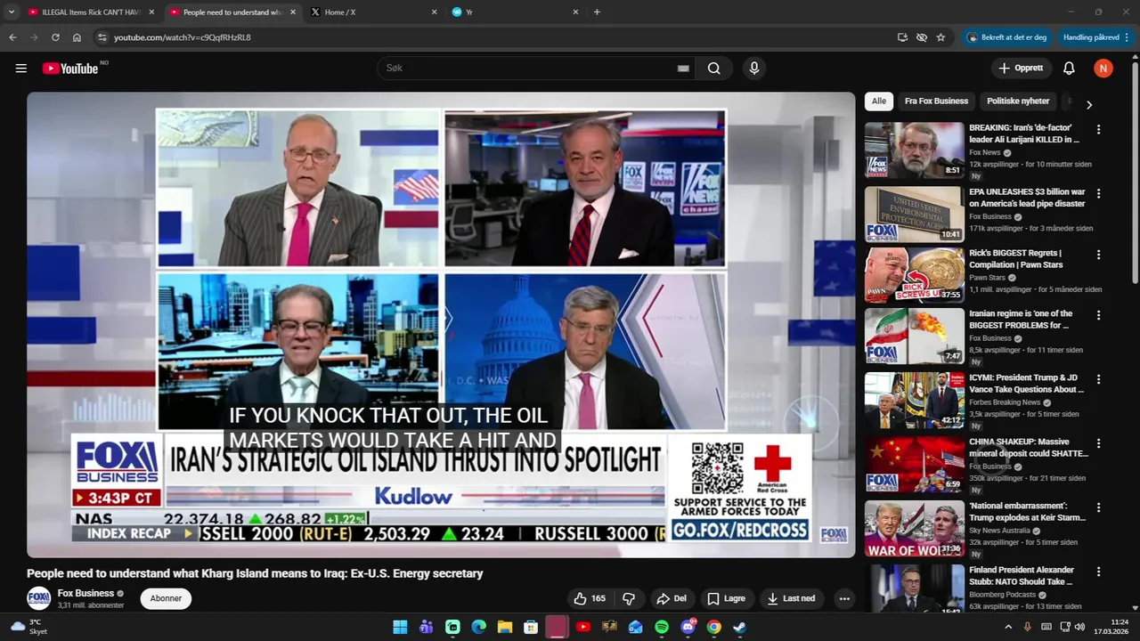Viewport: 1140px width, 641px height.
Task: Click the Abonner subscribe button
Action: 166,598
